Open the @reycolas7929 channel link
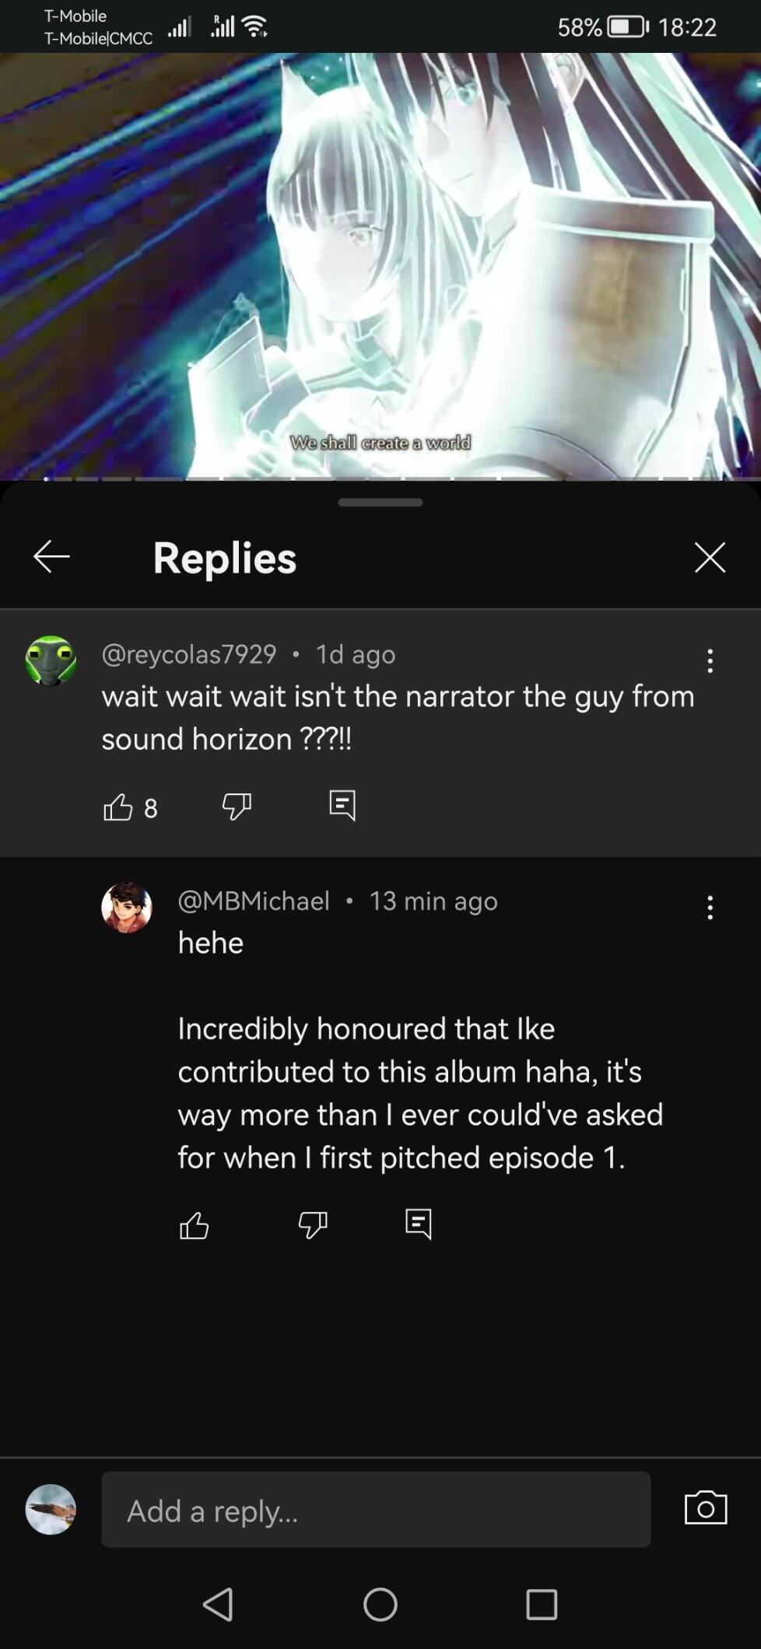Image resolution: width=761 pixels, height=1649 pixels. [x=189, y=654]
